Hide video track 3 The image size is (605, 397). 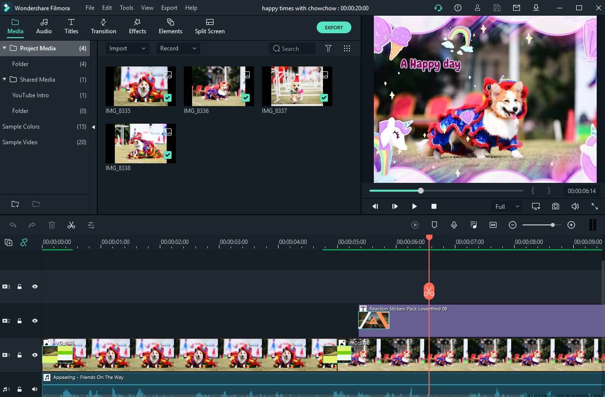coord(35,287)
